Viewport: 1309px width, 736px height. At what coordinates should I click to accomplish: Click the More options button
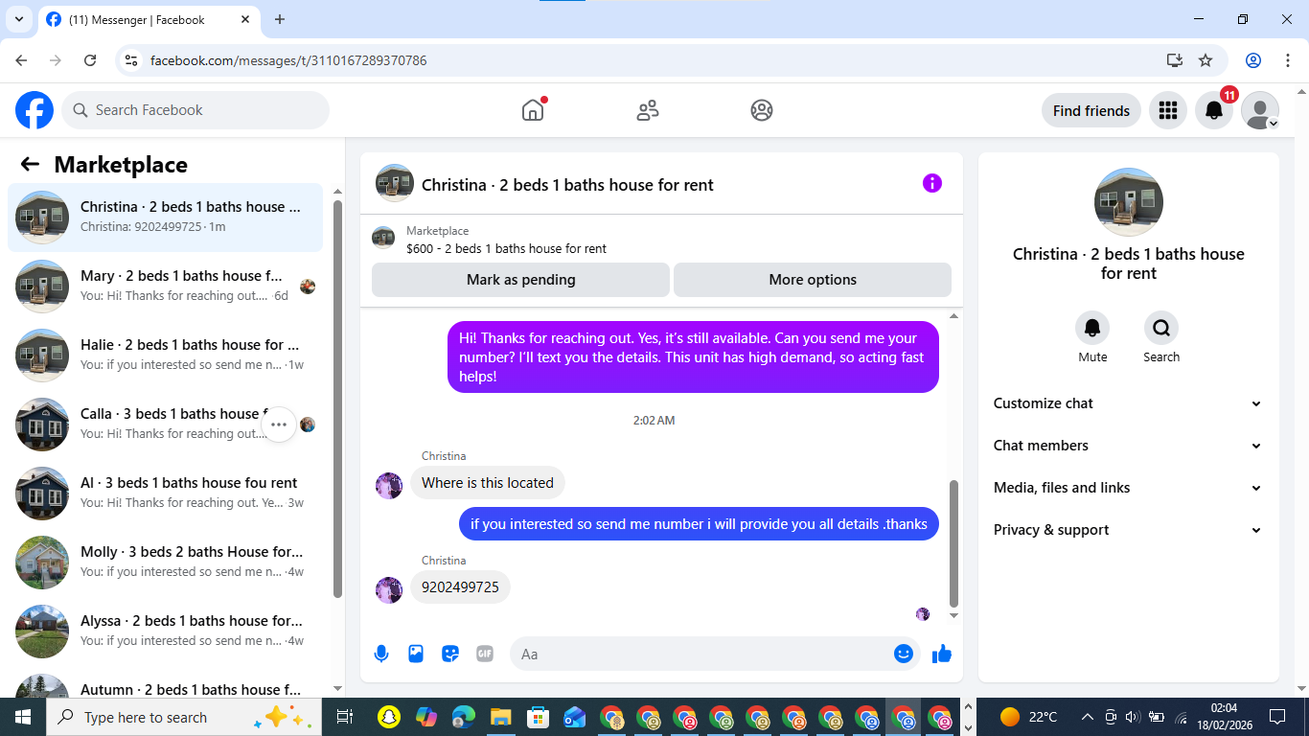813,280
